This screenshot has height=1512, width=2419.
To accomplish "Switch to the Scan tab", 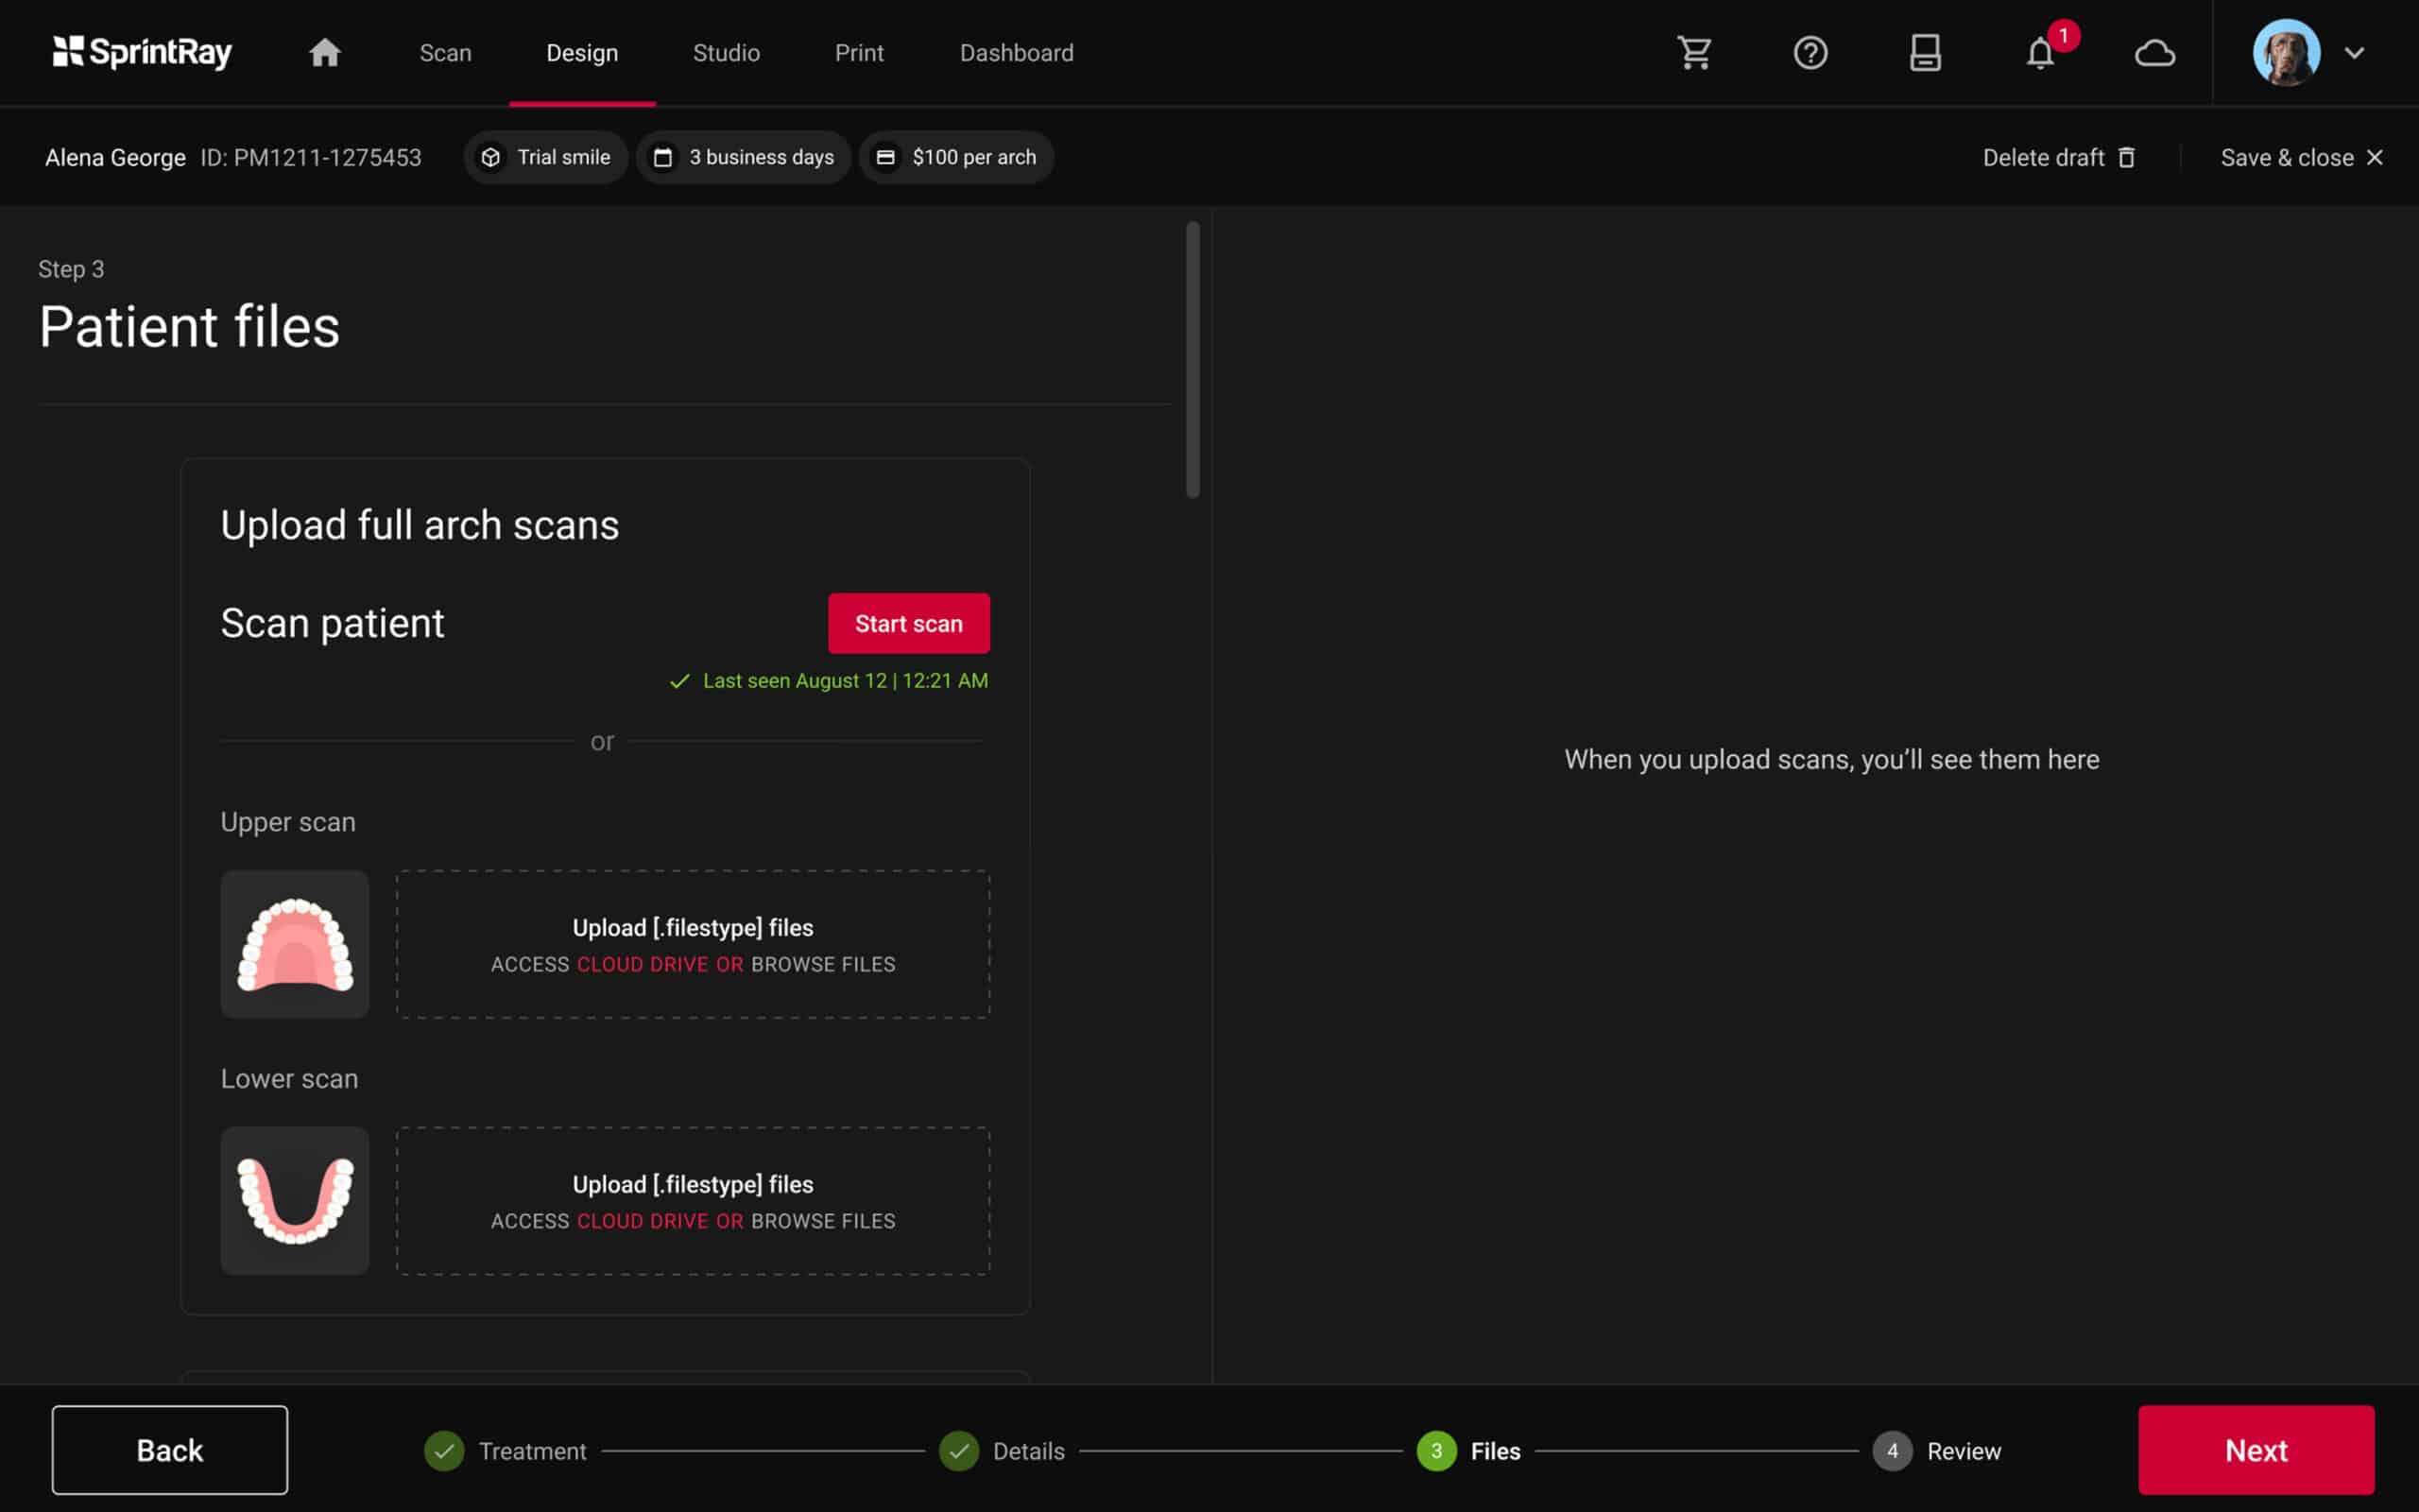I will [445, 52].
